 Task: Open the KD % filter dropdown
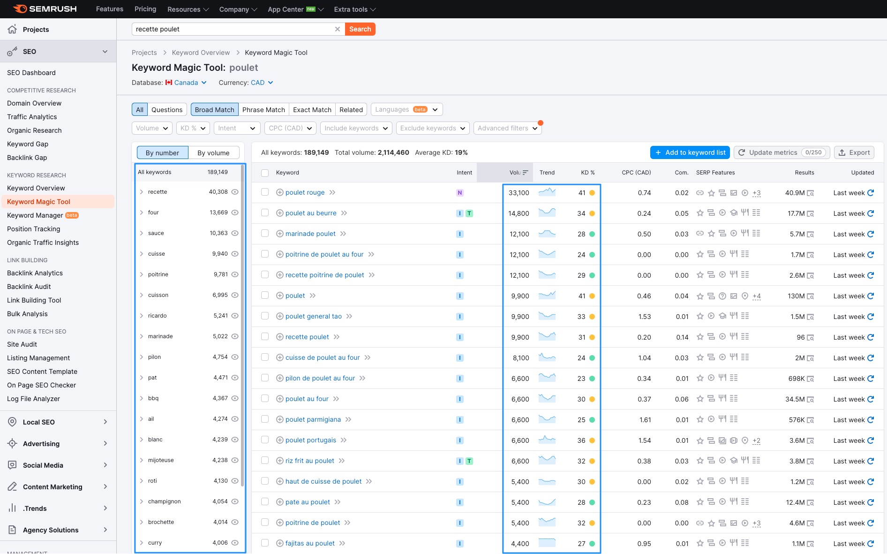193,128
